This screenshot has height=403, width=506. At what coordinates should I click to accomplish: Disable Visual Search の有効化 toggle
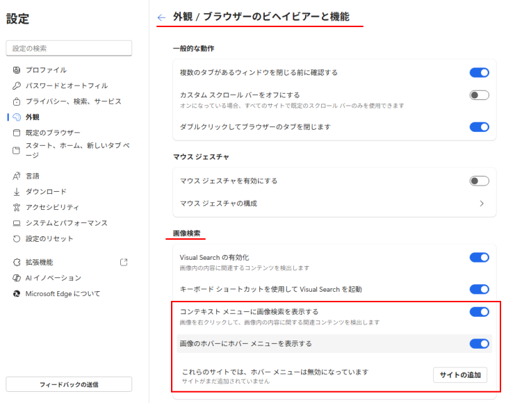pyautogui.click(x=479, y=257)
